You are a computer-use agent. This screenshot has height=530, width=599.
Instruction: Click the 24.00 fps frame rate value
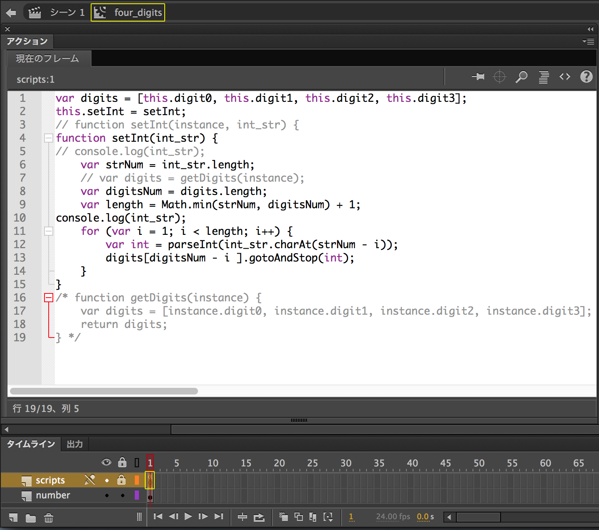[393, 517]
